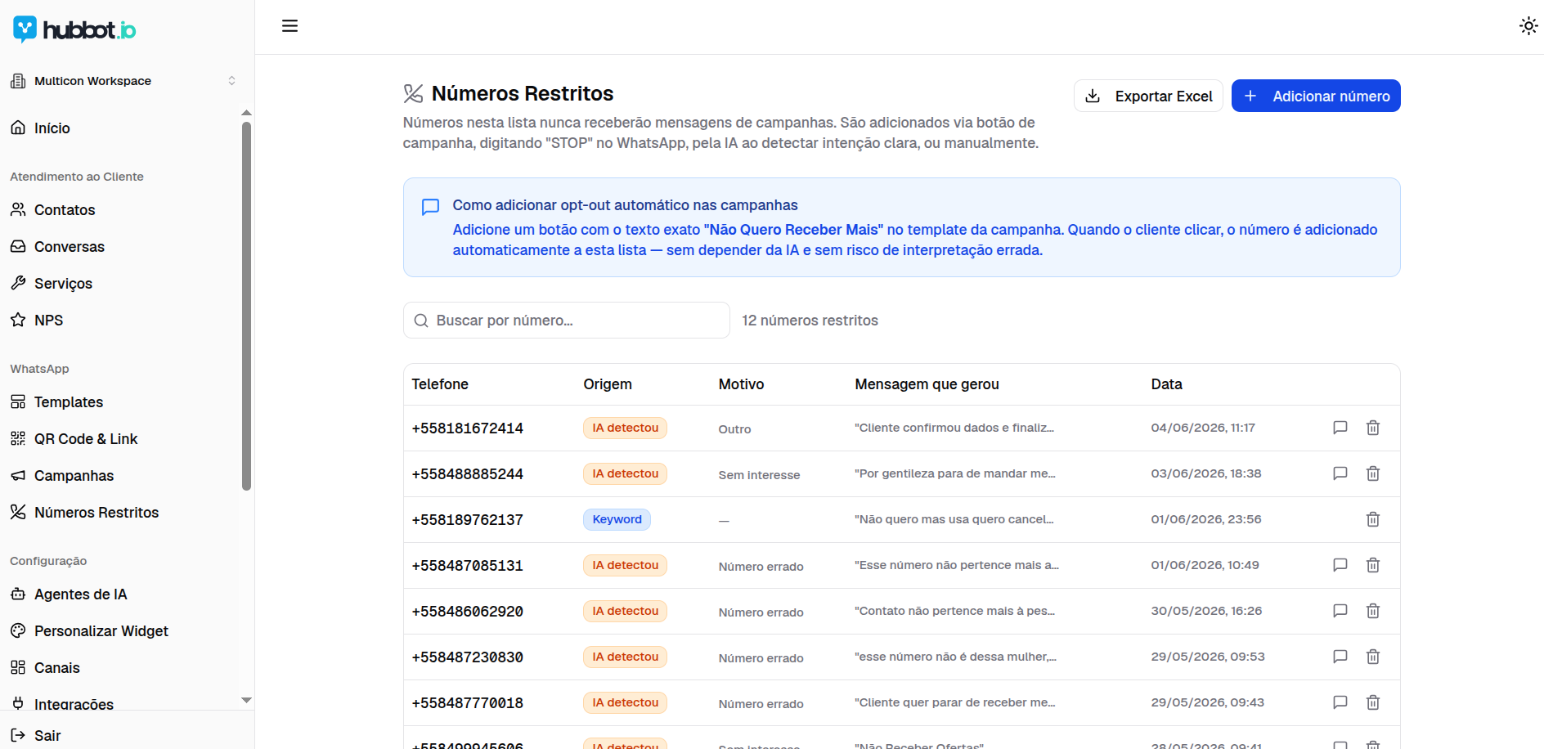Click message "Por gentileza para de mandar me…"
Viewport: 1544px width, 749px height.
(955, 473)
